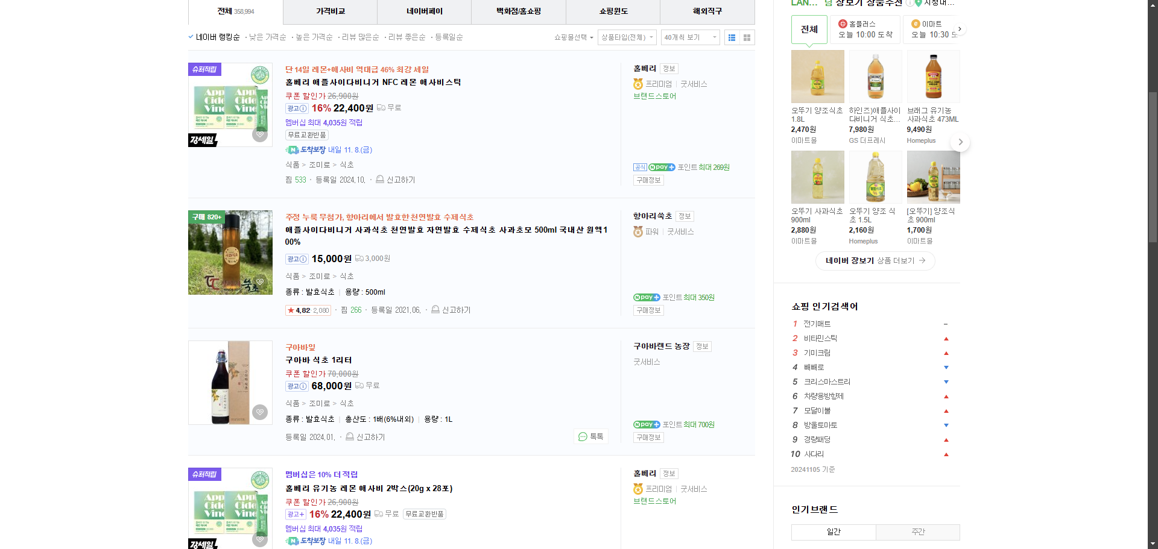Click the Npay+ point badge showing 최대 350원
The width and height of the screenshot is (1158, 549).
[x=647, y=298]
